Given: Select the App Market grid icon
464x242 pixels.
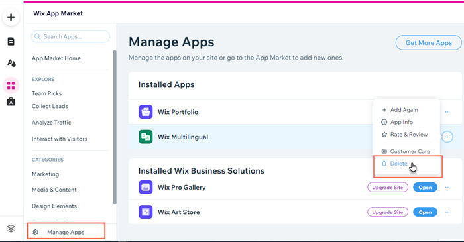Looking at the screenshot, I should [x=11, y=86].
